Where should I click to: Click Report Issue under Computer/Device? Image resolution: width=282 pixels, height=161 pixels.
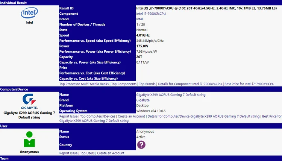[x=68, y=116]
